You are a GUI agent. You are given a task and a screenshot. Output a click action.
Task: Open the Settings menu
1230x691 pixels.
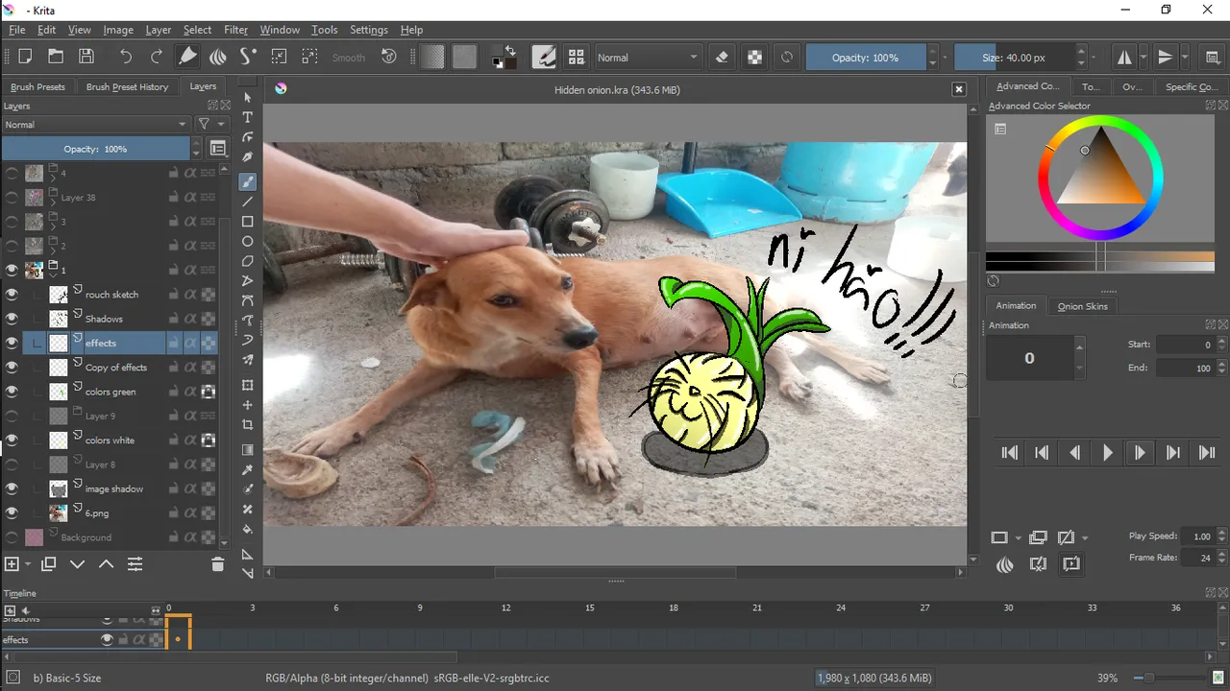(x=369, y=30)
